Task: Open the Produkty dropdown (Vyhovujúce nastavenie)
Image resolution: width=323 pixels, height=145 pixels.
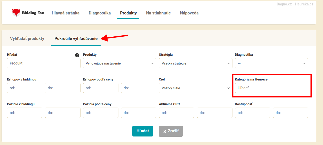Action: pos(120,63)
